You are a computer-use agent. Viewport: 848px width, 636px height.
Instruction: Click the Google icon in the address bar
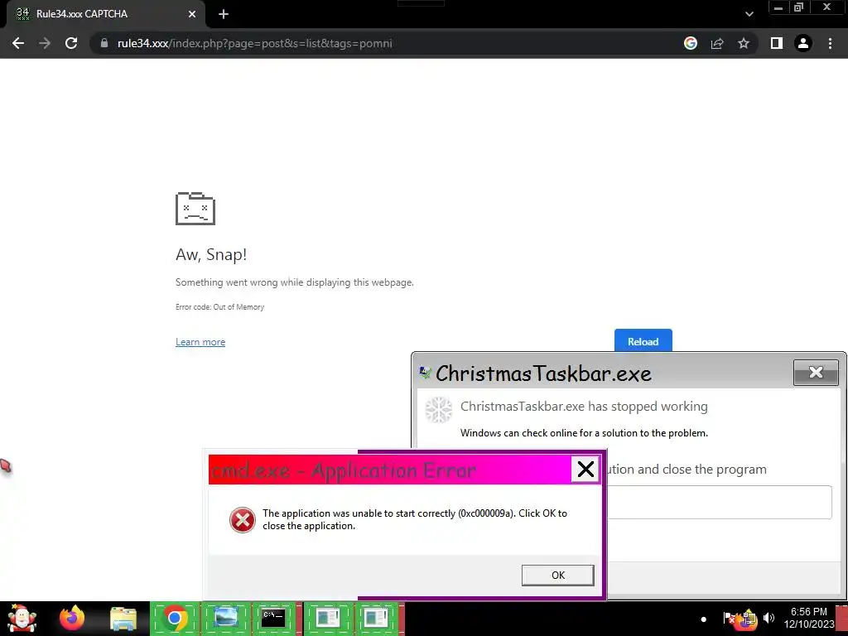pos(691,43)
